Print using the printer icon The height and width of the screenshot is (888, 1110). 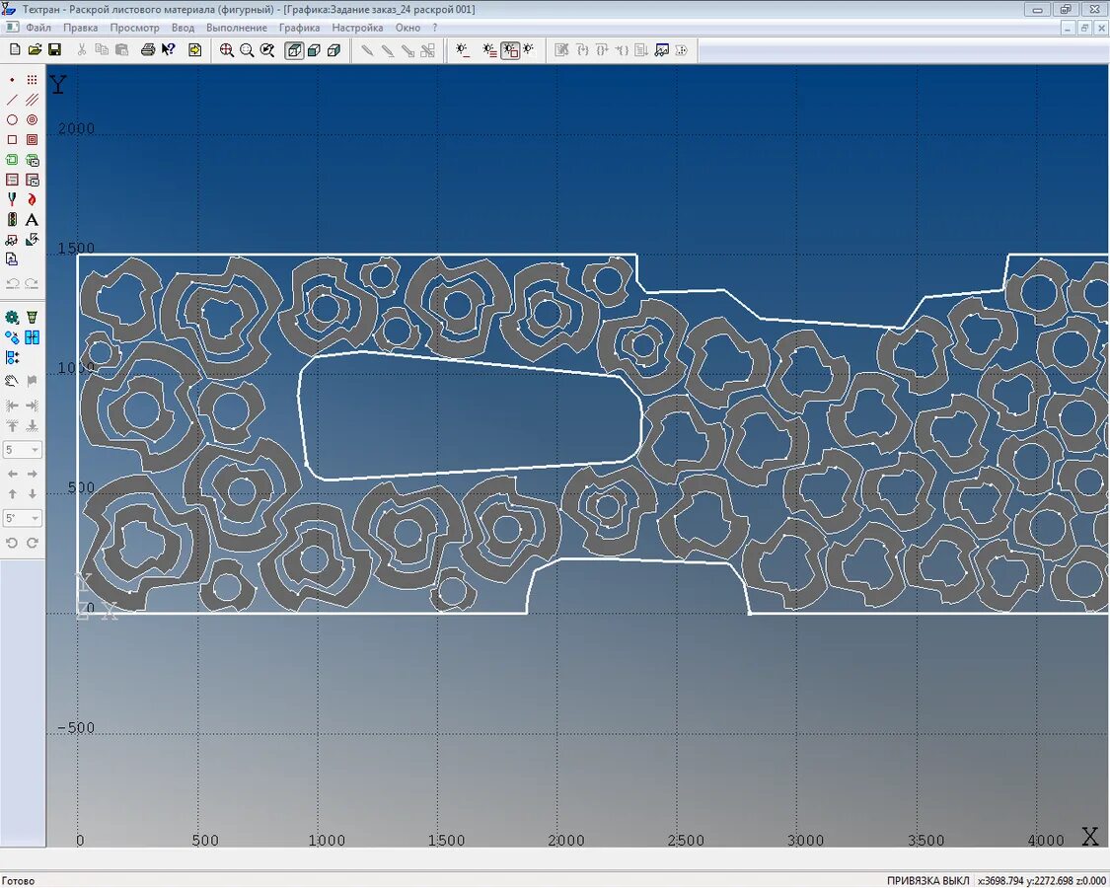coord(148,49)
